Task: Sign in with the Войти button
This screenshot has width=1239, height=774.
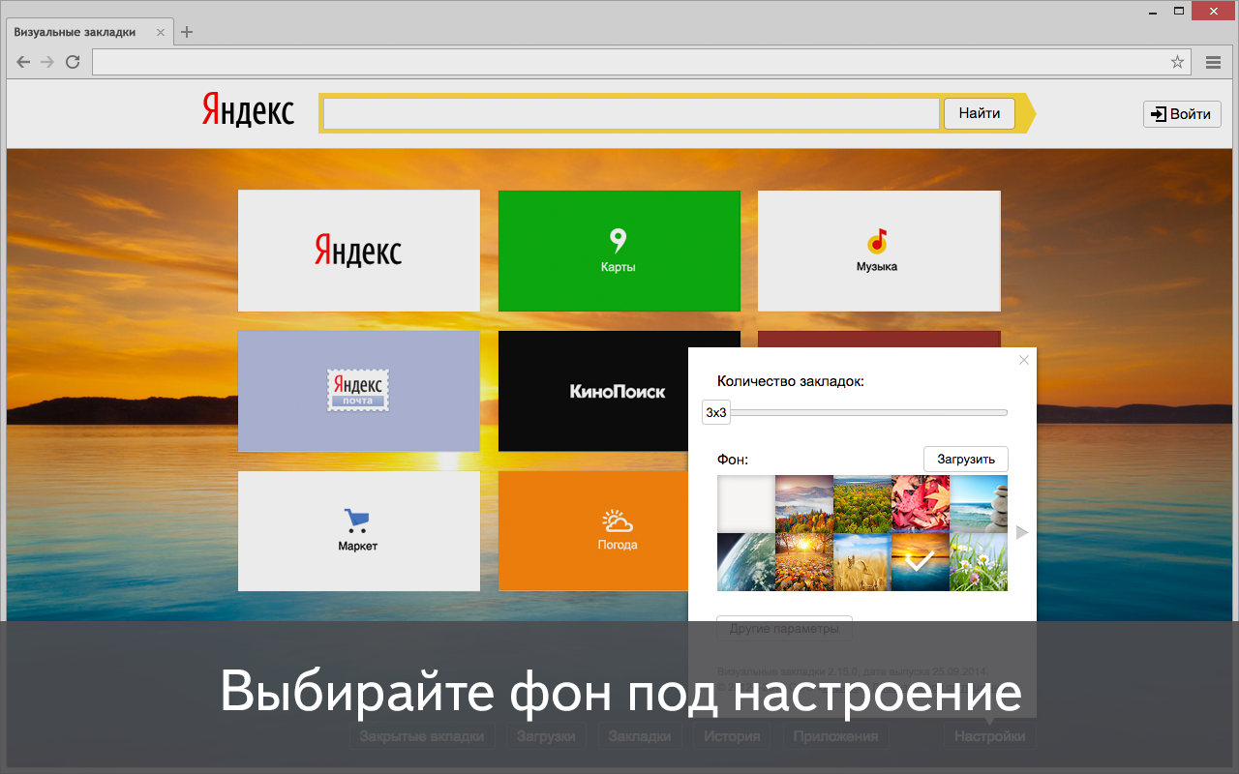Action: (x=1181, y=113)
